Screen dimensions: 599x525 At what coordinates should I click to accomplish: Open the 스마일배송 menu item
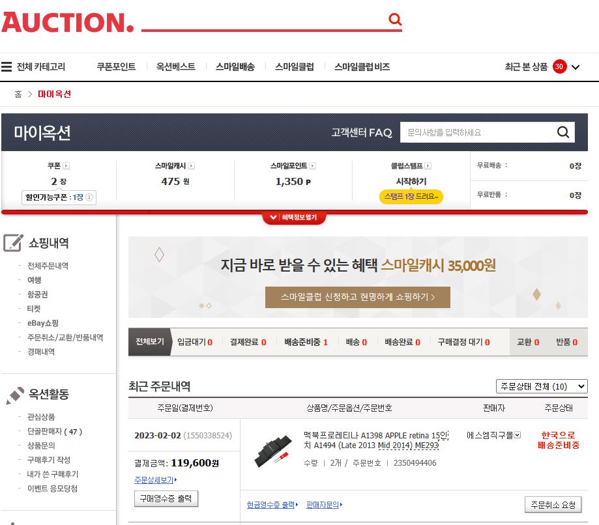(x=235, y=67)
